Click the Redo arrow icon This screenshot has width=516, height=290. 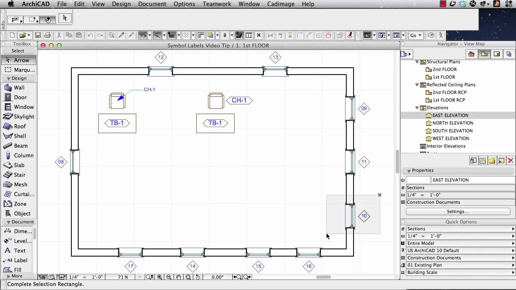(x=100, y=35)
